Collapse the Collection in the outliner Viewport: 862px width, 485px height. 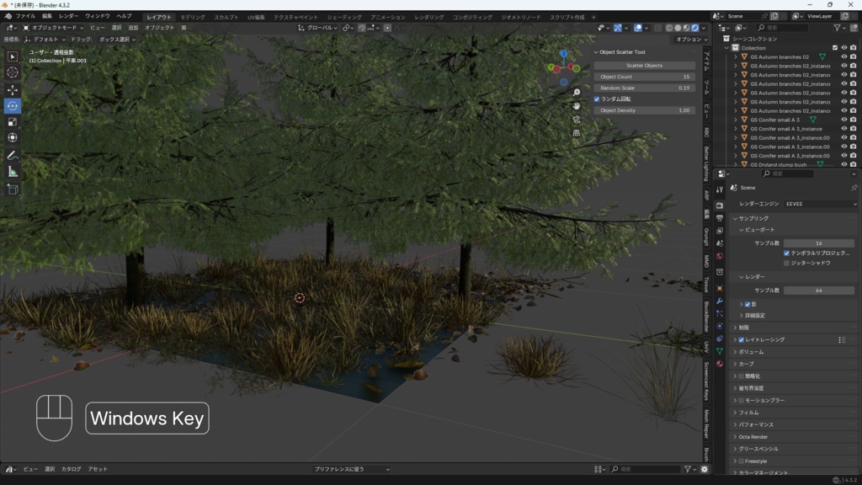pos(726,48)
